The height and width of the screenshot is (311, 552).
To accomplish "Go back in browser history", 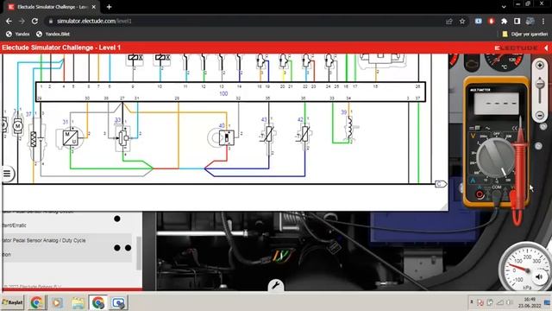I will (x=9, y=21).
